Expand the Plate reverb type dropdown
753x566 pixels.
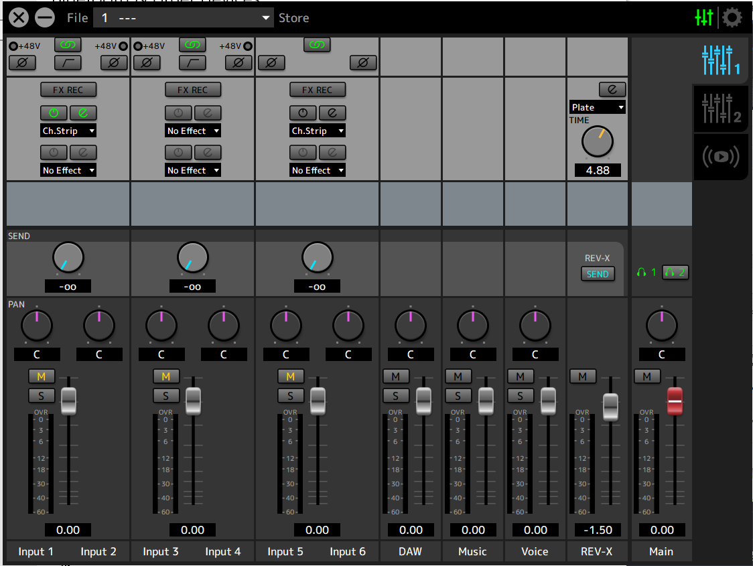tap(597, 107)
